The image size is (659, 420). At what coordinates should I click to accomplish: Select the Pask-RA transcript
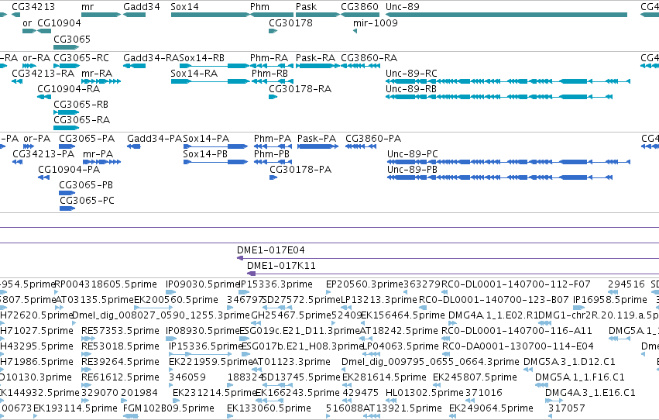(317, 66)
